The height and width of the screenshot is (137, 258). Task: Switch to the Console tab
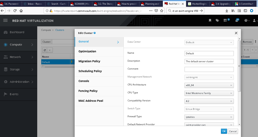(99, 81)
